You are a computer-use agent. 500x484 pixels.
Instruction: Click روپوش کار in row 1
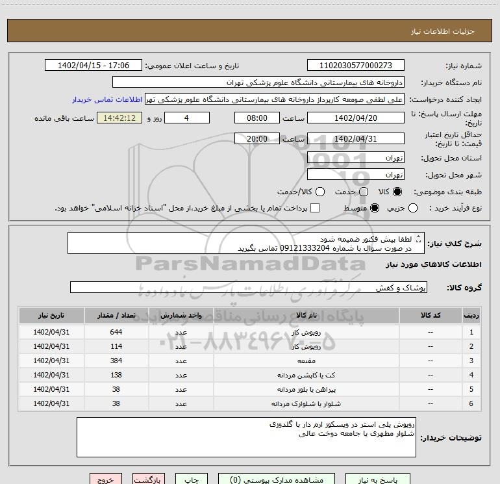pos(306,333)
